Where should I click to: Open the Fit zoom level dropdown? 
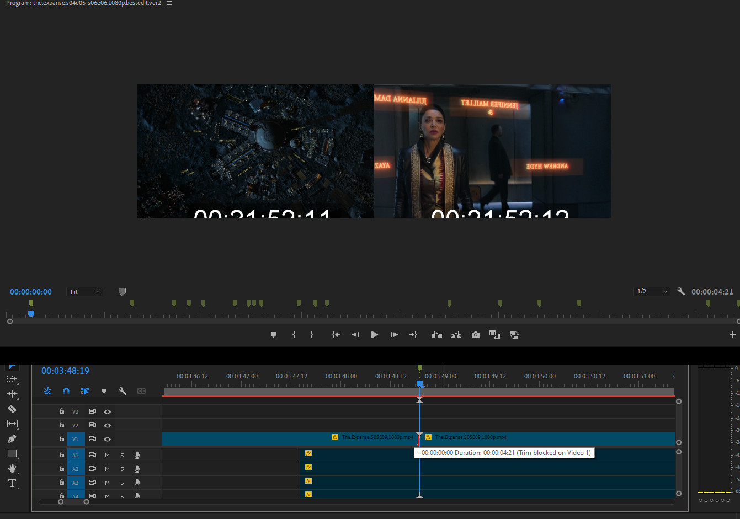pos(84,292)
